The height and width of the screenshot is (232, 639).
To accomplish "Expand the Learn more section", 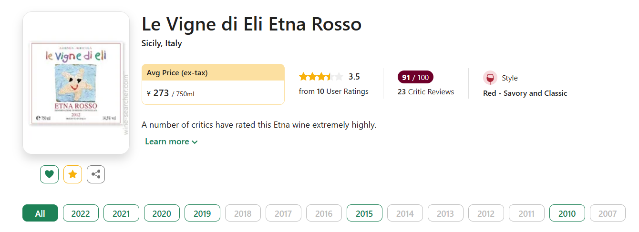I will pos(171,141).
